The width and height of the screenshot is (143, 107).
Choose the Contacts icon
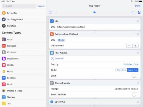[4, 52]
